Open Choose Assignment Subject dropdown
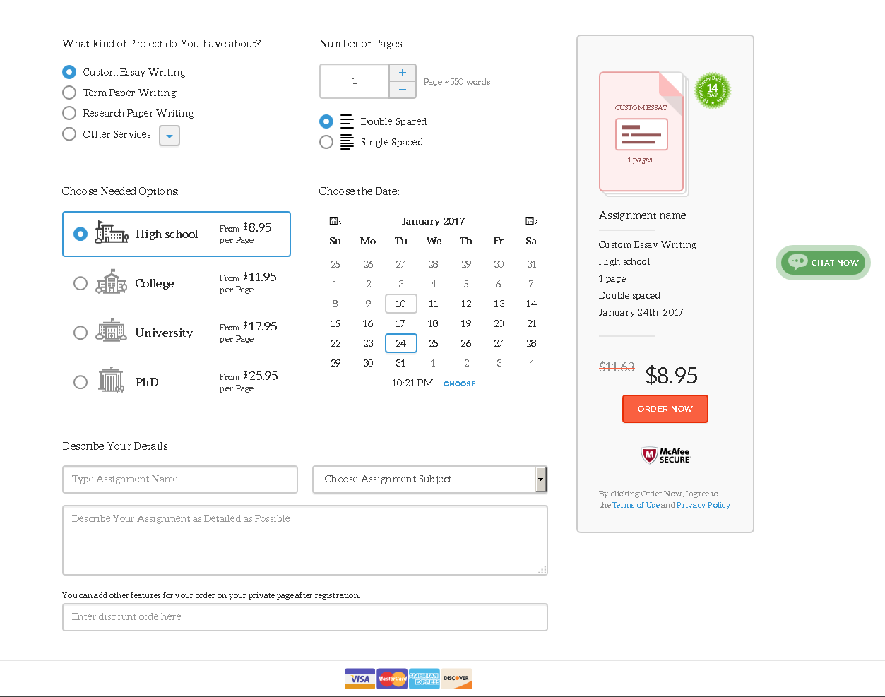Image resolution: width=885 pixels, height=697 pixels. (x=430, y=479)
